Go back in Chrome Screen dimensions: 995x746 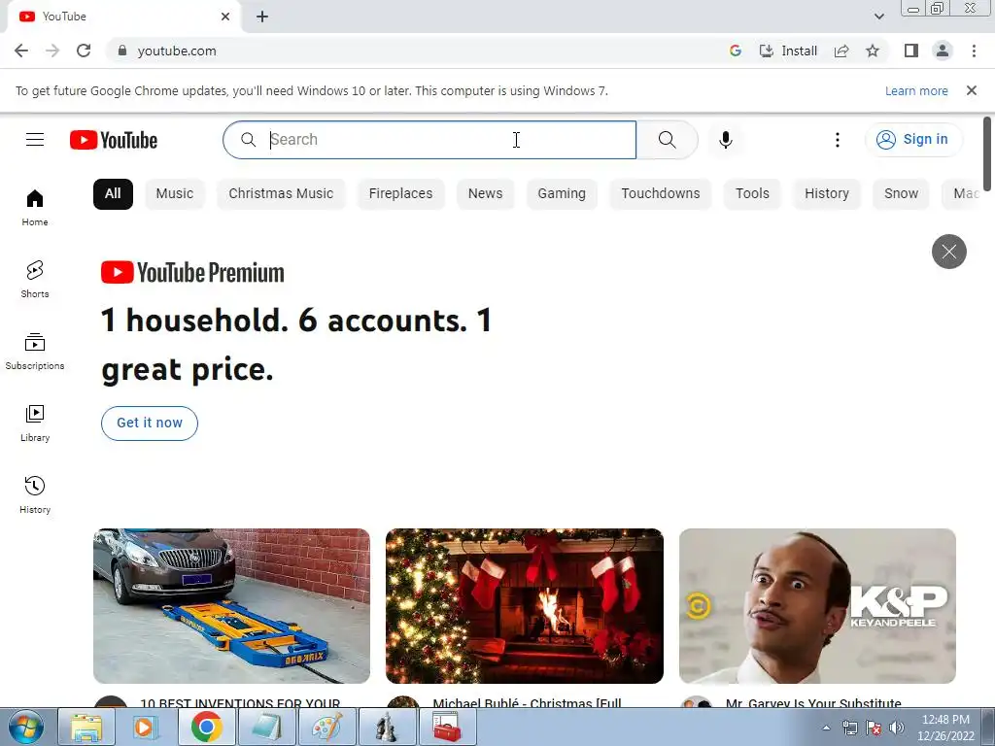21,51
